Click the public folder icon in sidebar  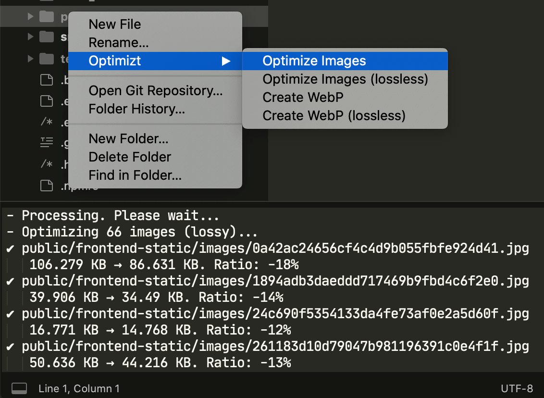48,16
